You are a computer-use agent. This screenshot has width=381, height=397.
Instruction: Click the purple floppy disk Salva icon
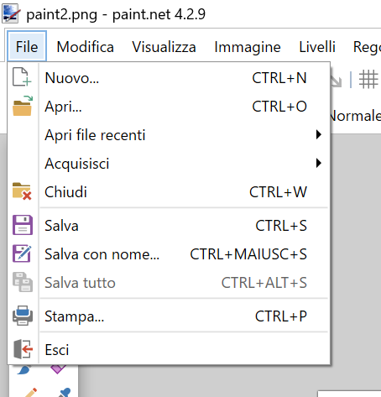pyautogui.click(x=23, y=225)
